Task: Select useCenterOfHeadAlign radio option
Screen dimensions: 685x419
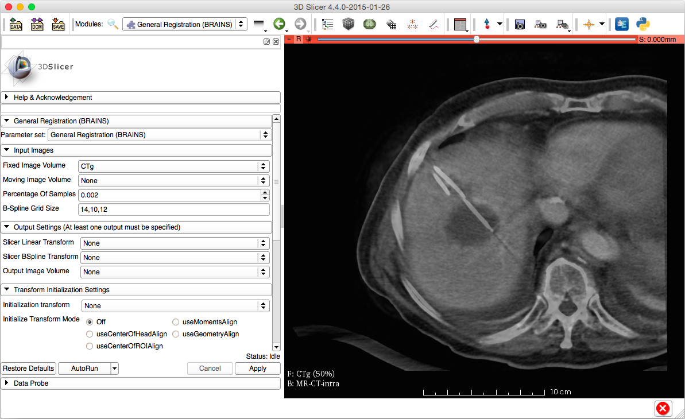Action: (x=90, y=334)
